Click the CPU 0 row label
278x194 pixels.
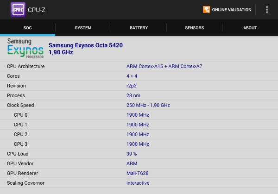[x=20, y=115]
